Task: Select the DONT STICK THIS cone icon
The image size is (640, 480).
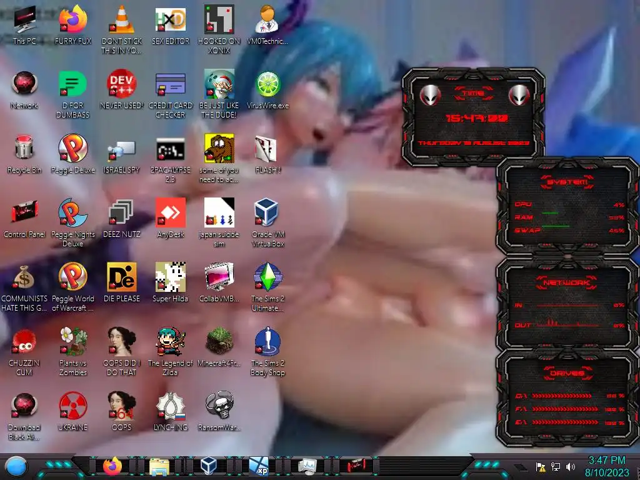Action: (x=122, y=29)
